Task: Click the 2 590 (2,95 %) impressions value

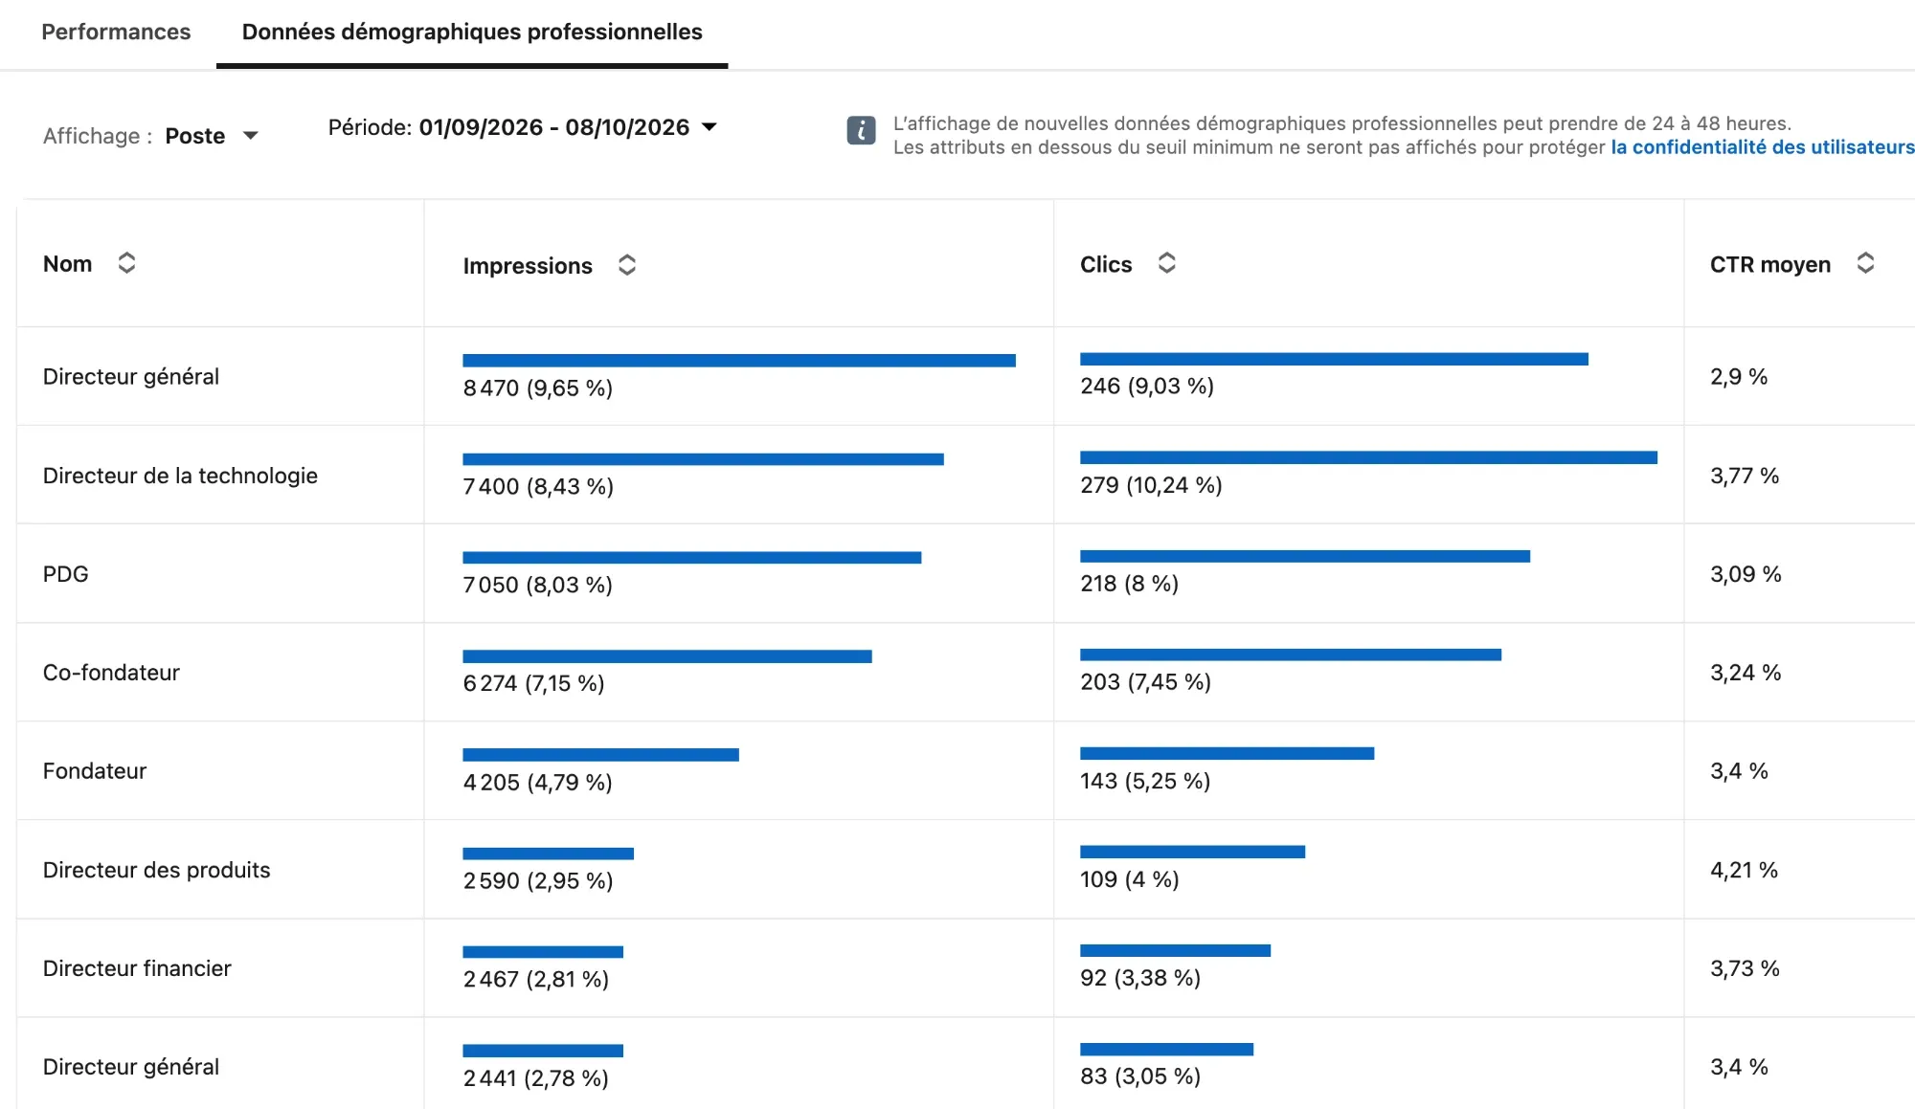Action: (537, 881)
